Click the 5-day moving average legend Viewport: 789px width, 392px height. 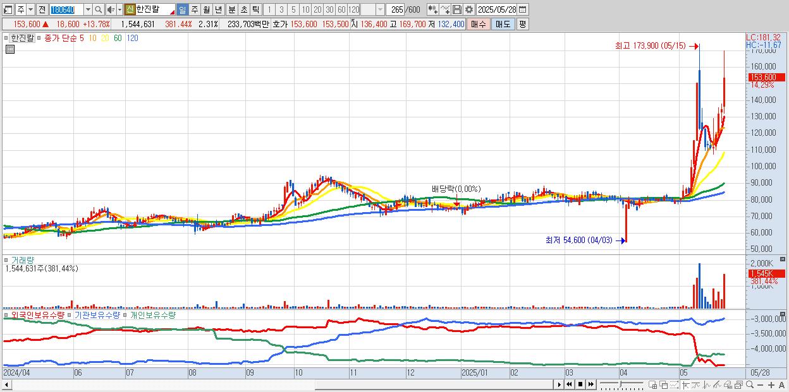81,38
